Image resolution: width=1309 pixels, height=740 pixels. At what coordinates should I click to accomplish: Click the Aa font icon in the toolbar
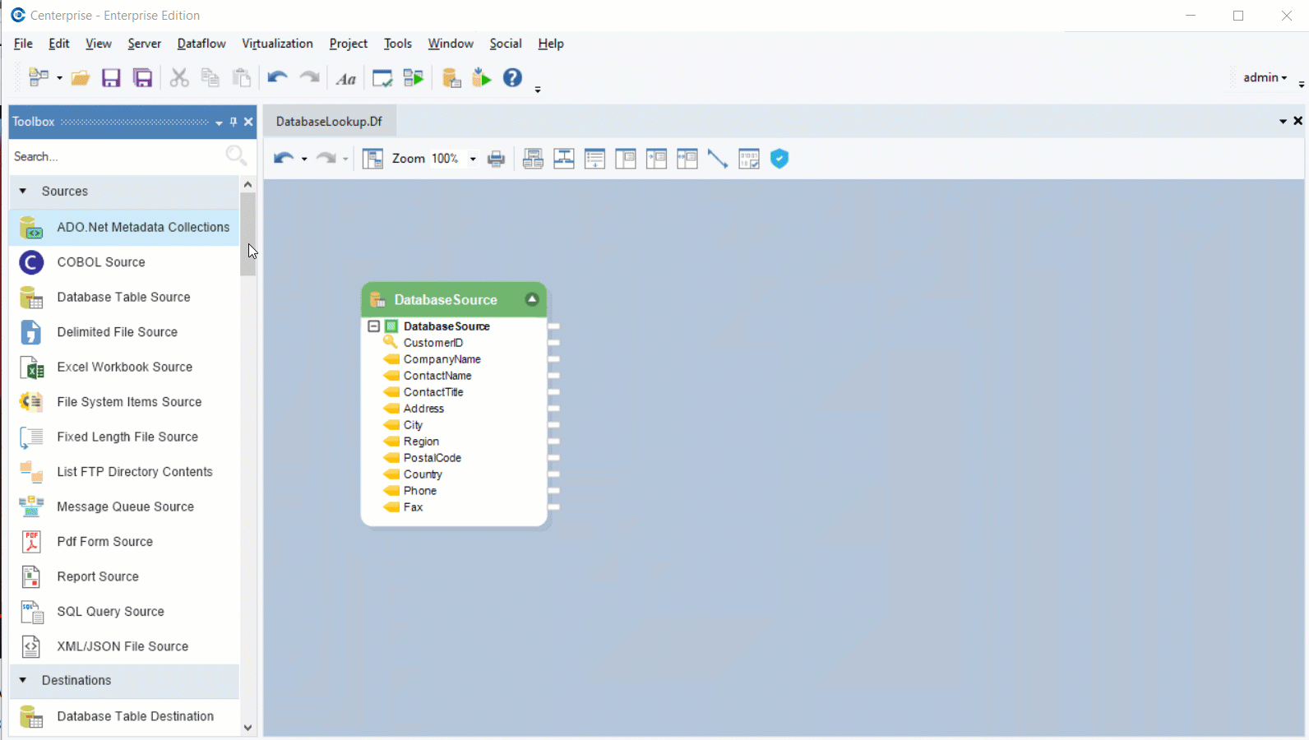click(x=346, y=79)
